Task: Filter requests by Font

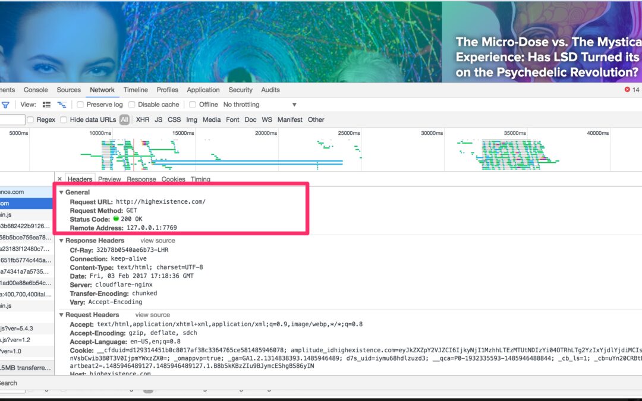Action: (232, 120)
